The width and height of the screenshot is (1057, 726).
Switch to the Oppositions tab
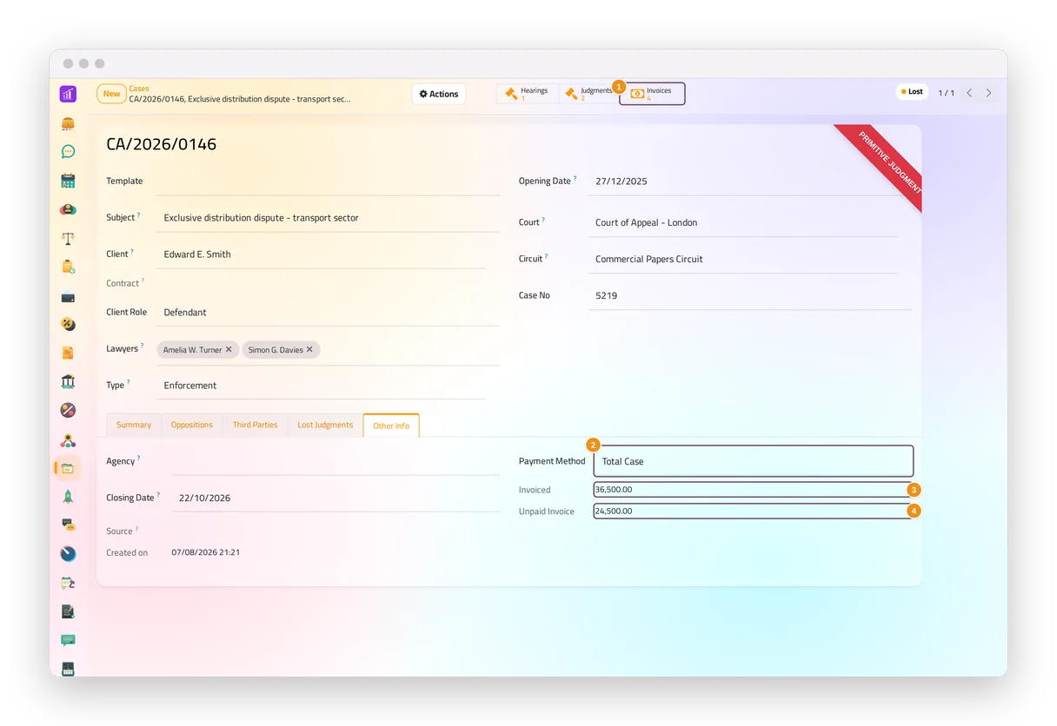[192, 425]
